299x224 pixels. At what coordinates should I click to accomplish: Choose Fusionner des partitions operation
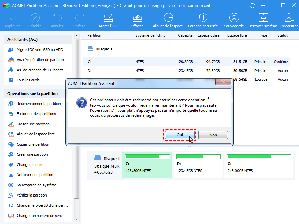(x=36, y=114)
